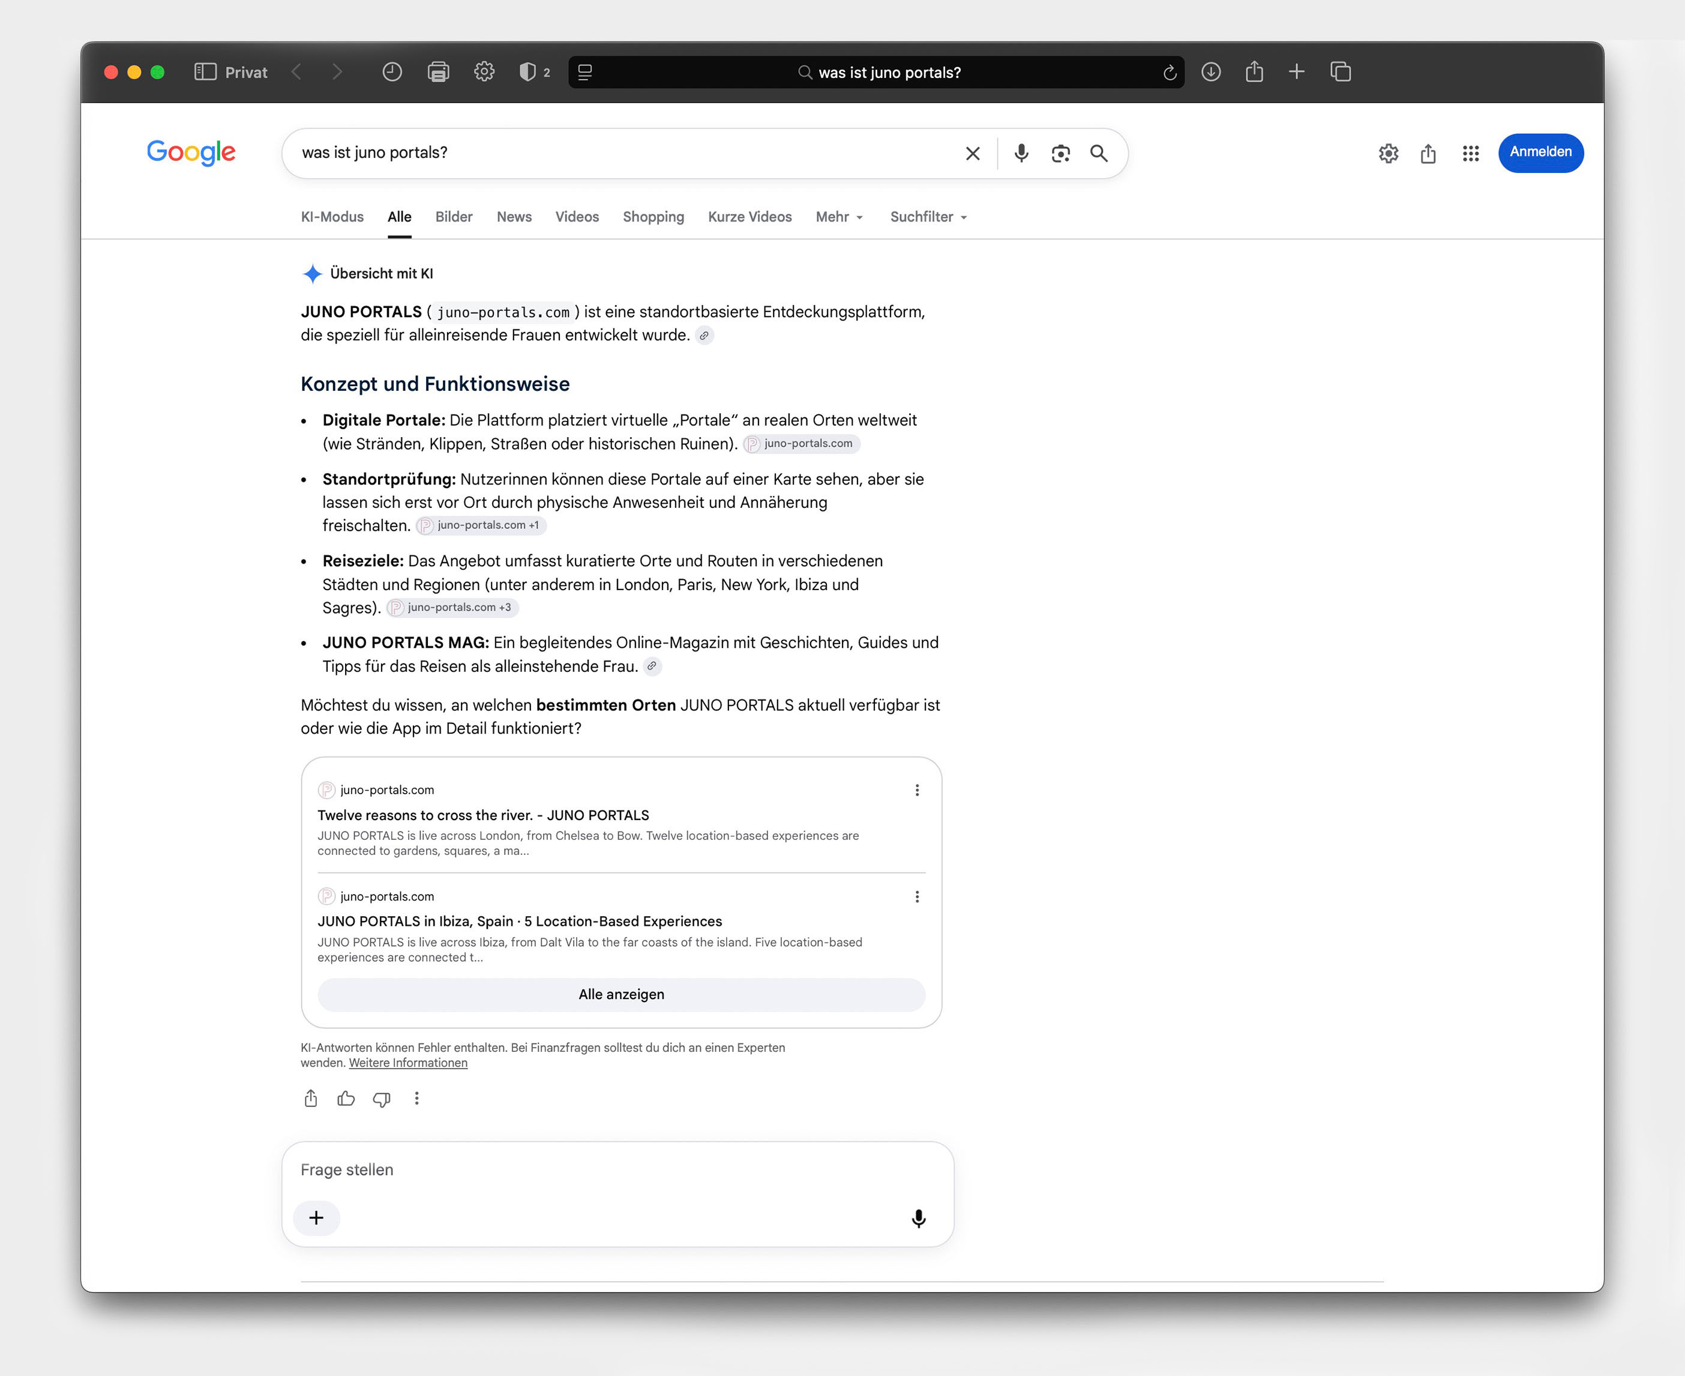Show the tab overview icon
This screenshot has width=1685, height=1376.
tap(1341, 72)
